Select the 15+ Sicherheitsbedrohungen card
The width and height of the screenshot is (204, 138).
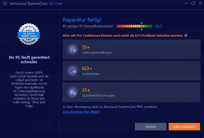click(x=132, y=92)
